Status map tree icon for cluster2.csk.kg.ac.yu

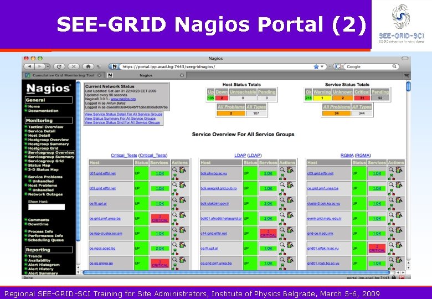[x=392, y=207]
